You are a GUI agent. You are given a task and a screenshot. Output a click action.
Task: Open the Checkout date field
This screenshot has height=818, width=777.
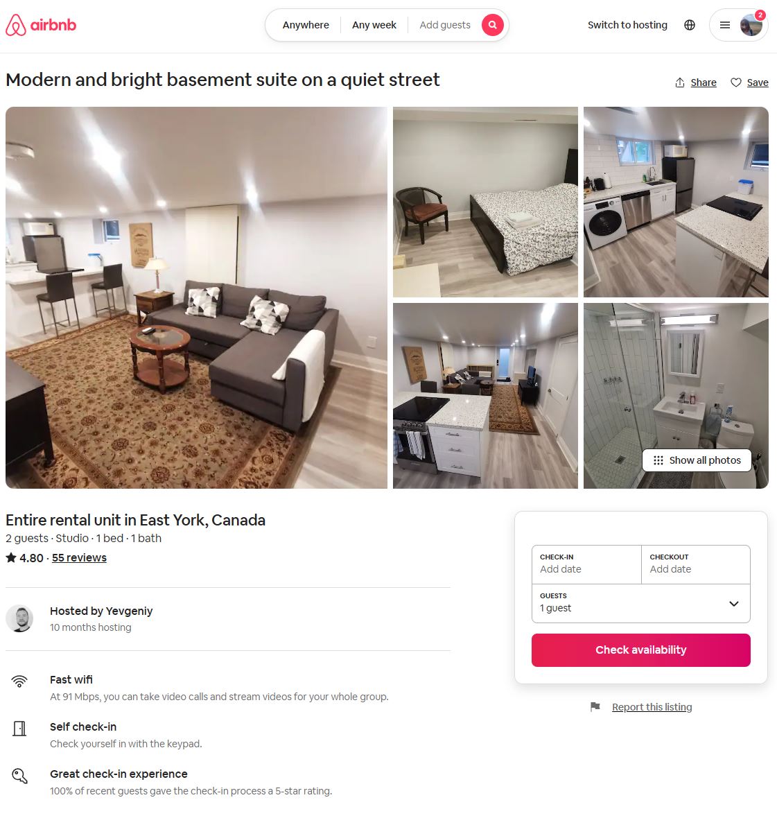coord(696,564)
